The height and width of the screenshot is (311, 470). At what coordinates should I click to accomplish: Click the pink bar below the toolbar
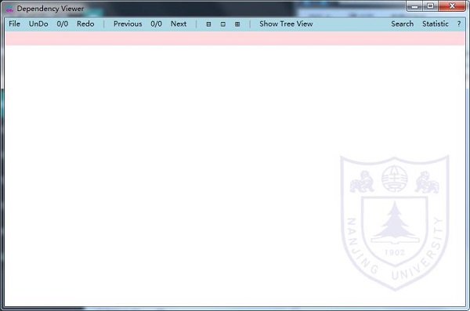[235, 38]
